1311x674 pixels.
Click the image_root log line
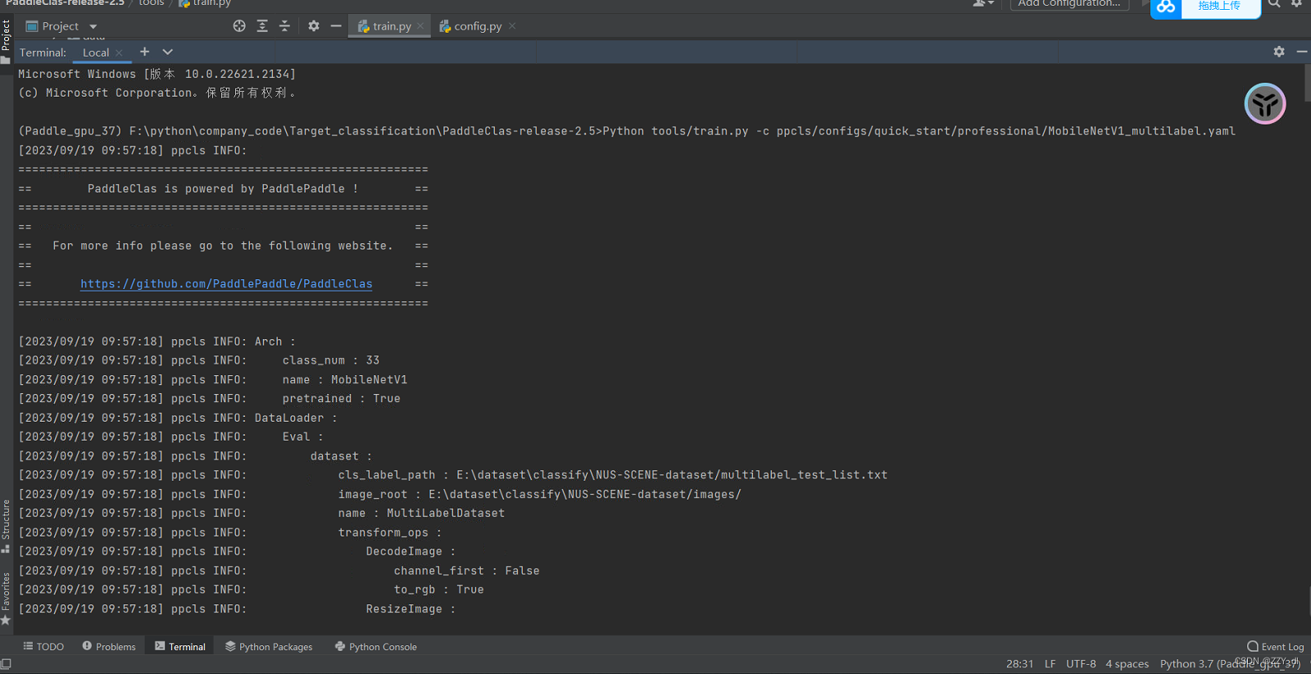(380, 495)
